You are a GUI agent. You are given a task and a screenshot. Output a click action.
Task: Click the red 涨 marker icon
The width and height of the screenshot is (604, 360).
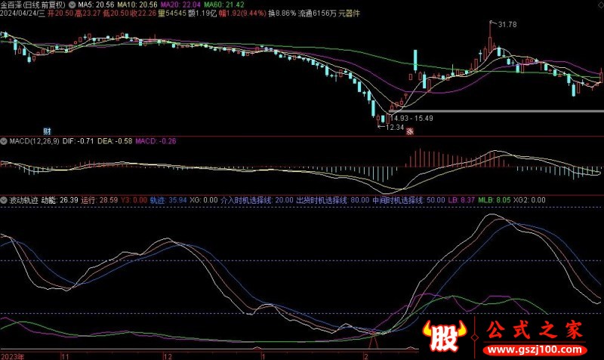410,131
